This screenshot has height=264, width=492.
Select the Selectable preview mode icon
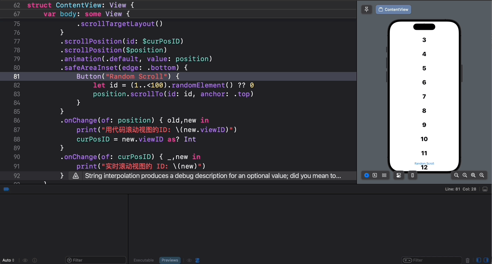pos(375,175)
